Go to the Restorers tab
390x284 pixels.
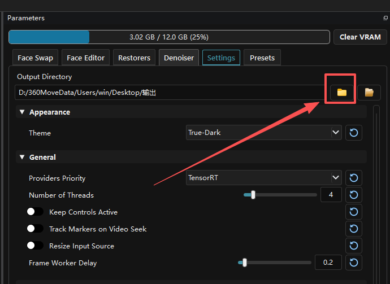[135, 58]
